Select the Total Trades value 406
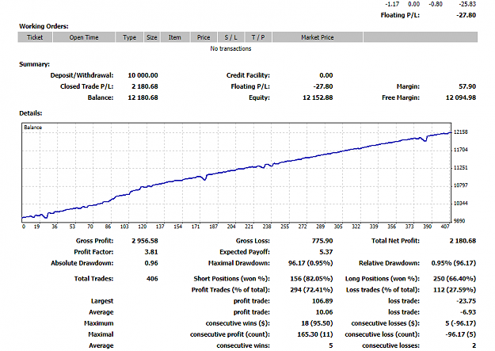This screenshot has width=495, height=351. pos(152,279)
